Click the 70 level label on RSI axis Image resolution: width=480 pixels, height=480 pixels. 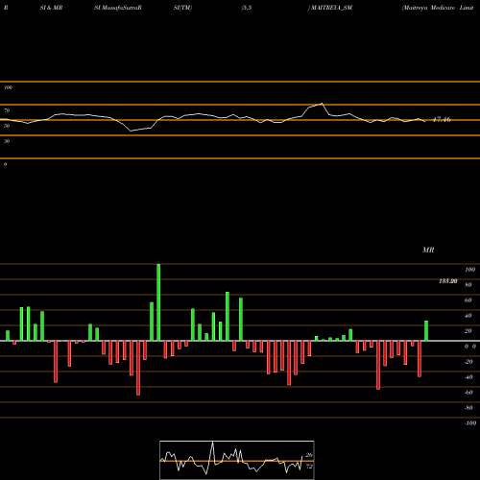tap(7, 110)
